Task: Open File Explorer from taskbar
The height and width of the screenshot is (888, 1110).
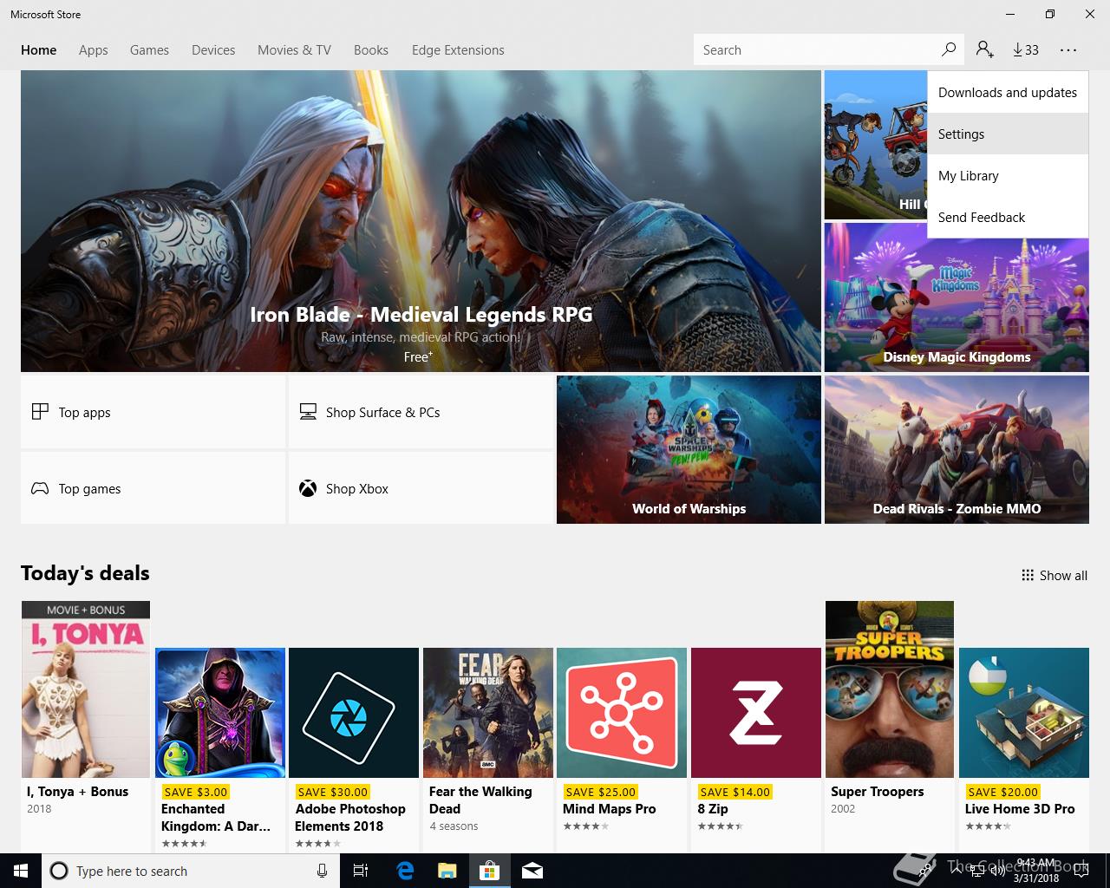Action: [x=447, y=871]
